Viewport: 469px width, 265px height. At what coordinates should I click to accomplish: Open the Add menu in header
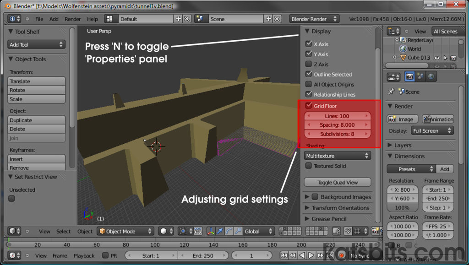coord(54,19)
